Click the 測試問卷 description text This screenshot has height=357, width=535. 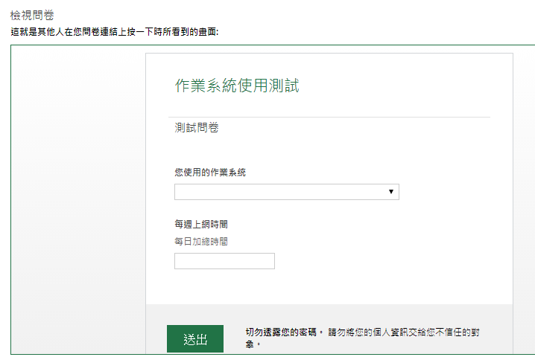197,127
